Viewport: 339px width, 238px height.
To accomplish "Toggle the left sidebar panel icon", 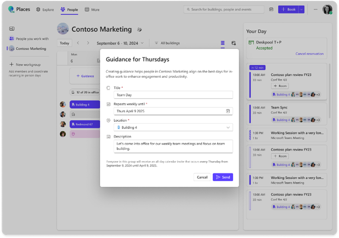I will click(12, 29).
